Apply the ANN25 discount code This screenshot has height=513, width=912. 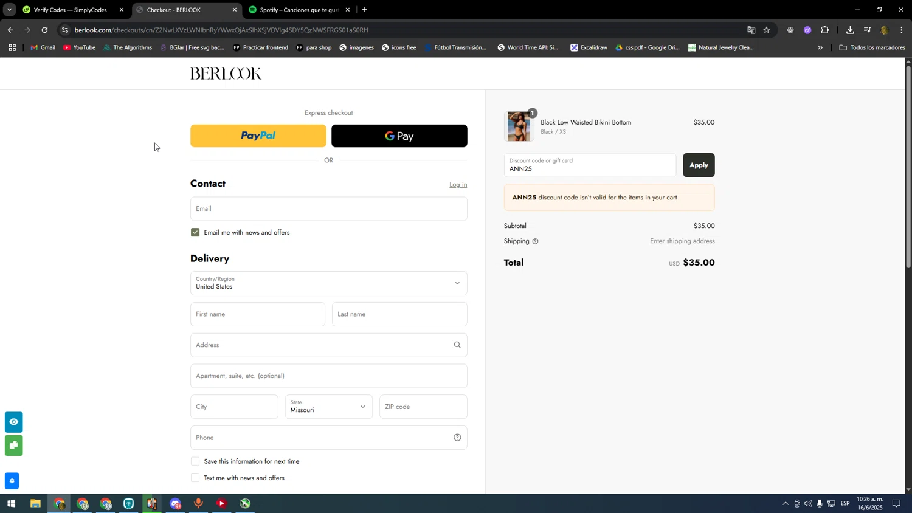[x=699, y=165]
